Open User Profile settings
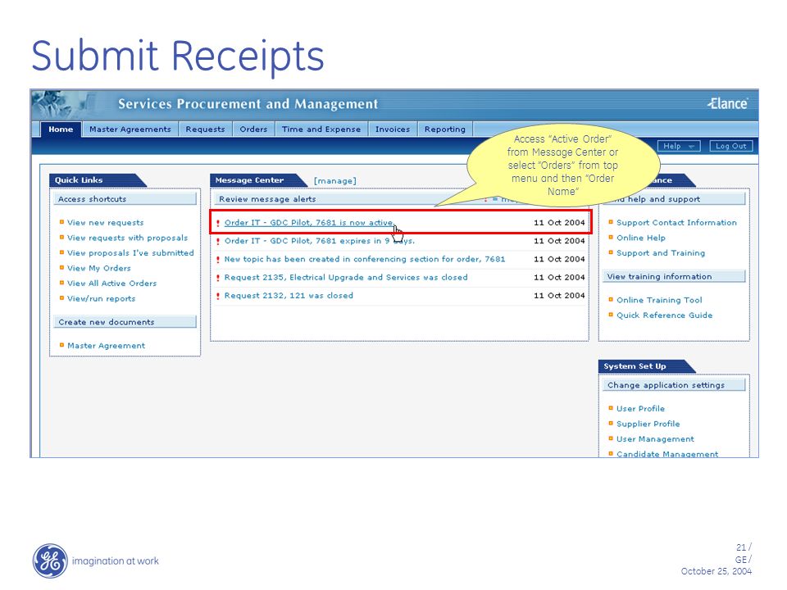The image size is (787, 590). click(640, 408)
